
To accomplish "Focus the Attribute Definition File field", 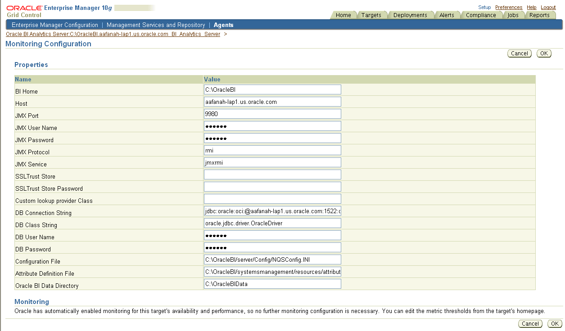I will (272, 272).
